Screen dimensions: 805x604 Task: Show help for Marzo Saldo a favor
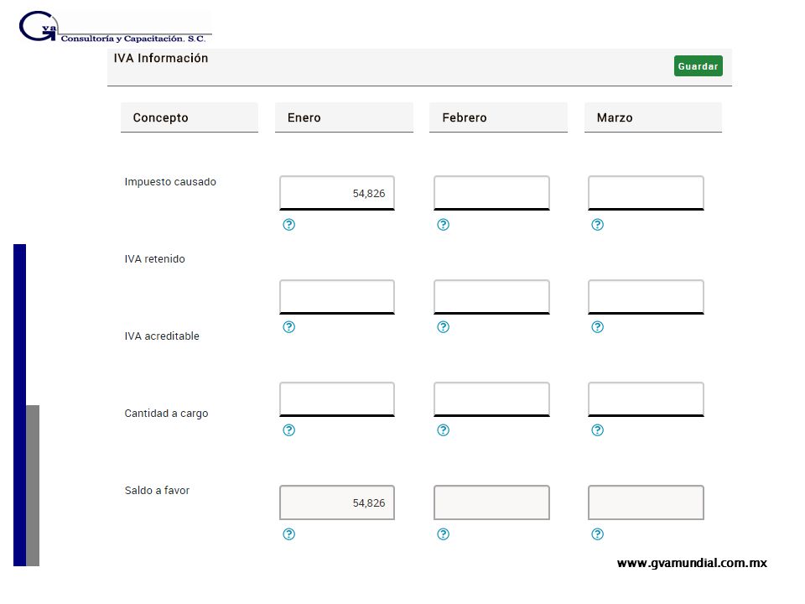[x=598, y=534]
